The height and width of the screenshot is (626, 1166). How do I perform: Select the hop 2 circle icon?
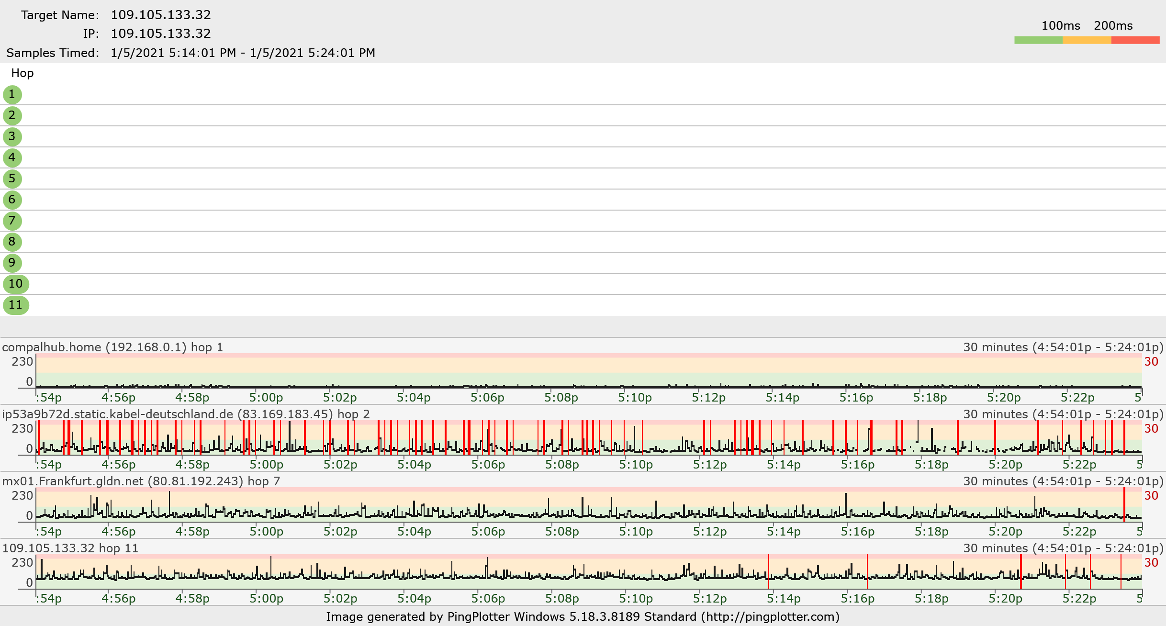12,116
